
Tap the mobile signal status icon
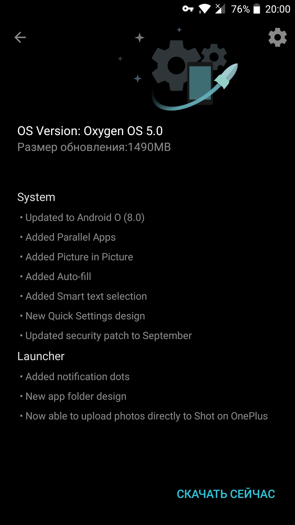pyautogui.click(x=220, y=9)
